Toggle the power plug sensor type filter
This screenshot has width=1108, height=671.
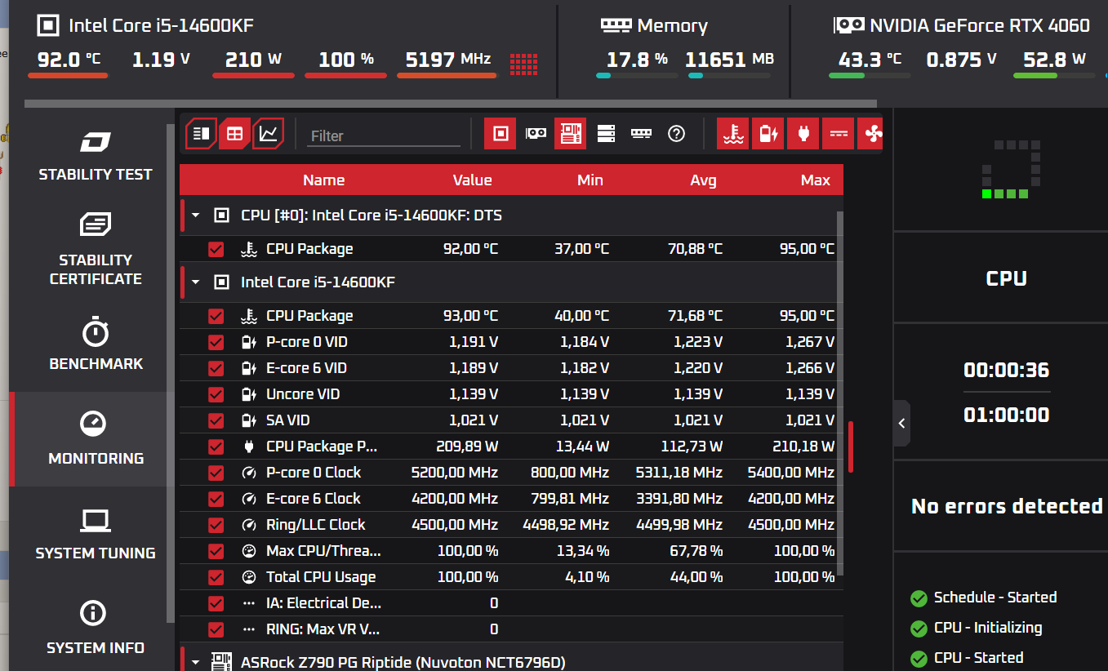[x=803, y=134]
